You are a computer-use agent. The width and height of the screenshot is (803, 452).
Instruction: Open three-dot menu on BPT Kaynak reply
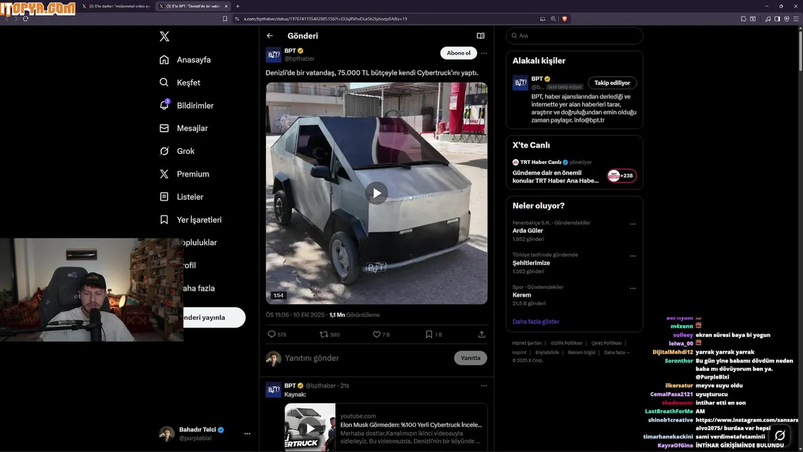(484, 385)
